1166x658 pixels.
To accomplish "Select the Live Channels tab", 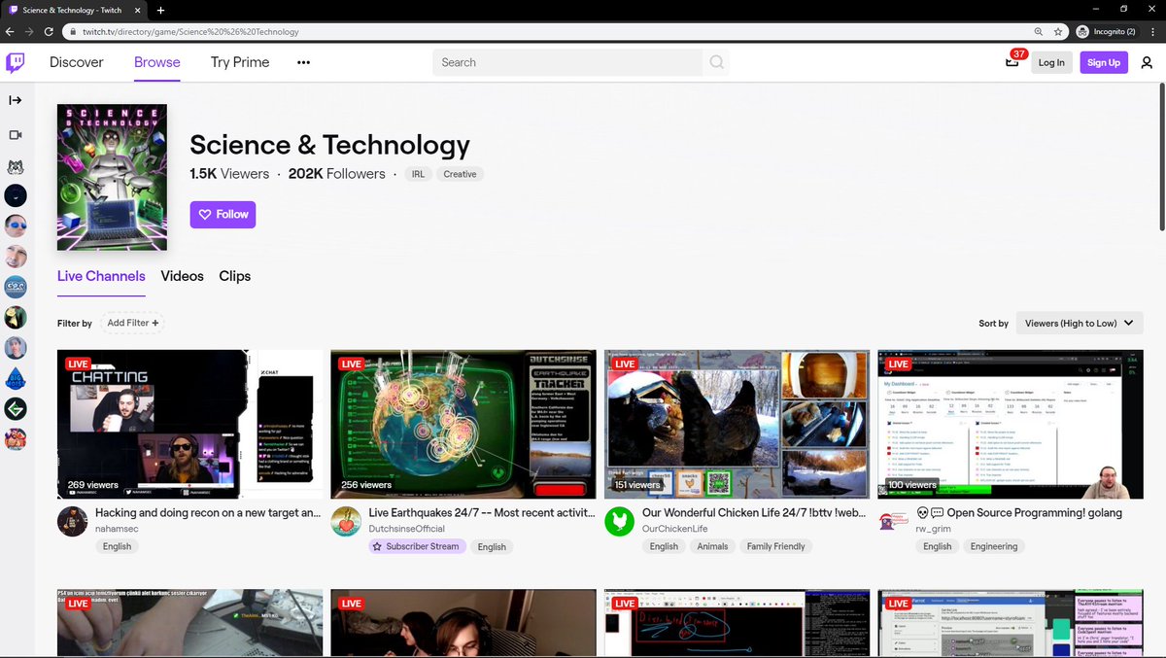I will coord(101,276).
